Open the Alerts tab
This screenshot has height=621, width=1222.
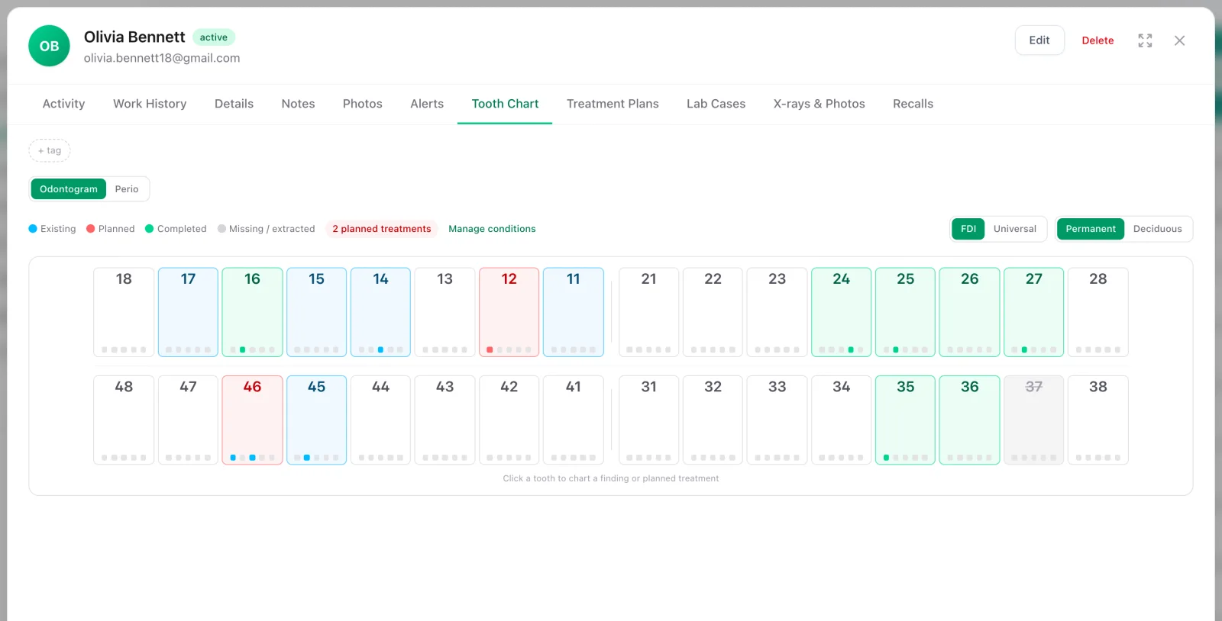[x=427, y=104]
